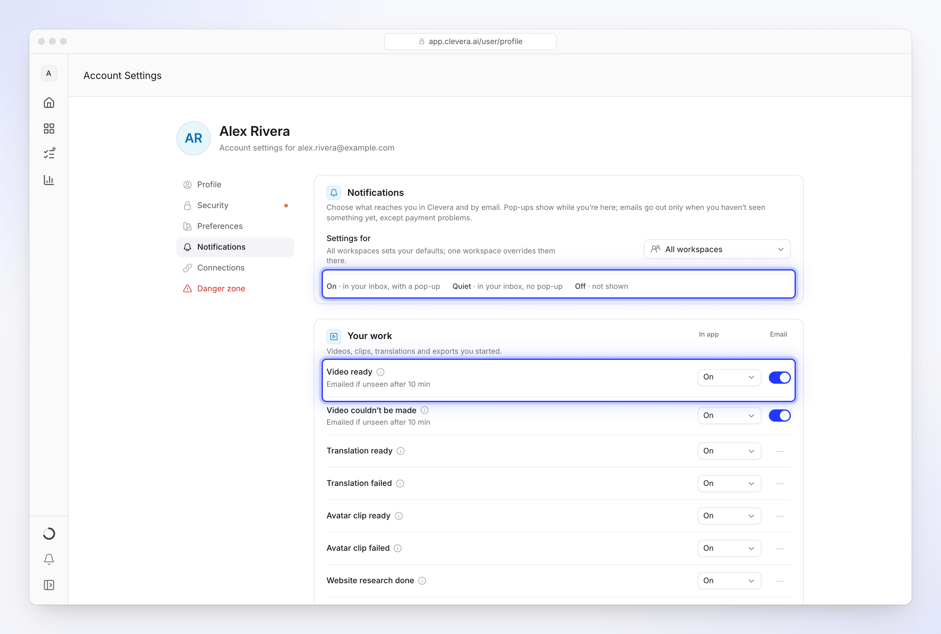Click info icon beside Avatar clip ready
The image size is (941, 634).
coord(399,516)
